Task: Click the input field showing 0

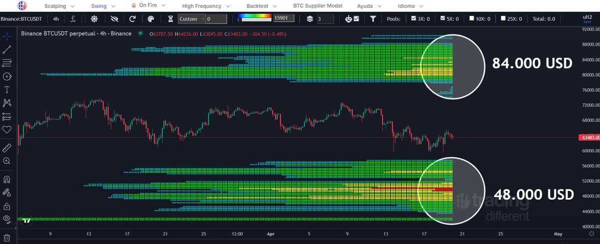Action: tap(216, 19)
